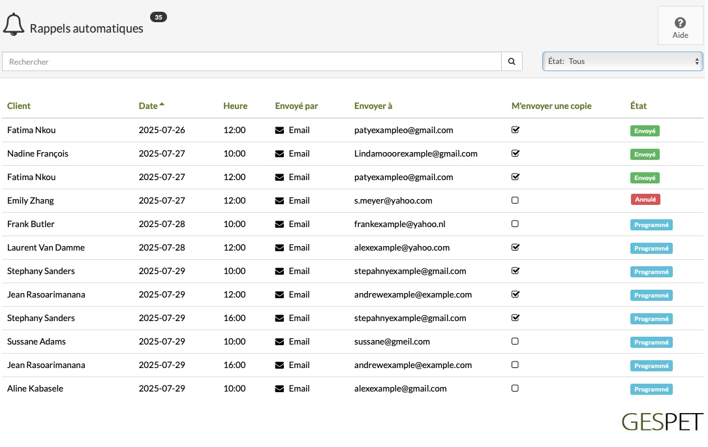Click the Envoyé badge for Nadine François

pos(645,155)
